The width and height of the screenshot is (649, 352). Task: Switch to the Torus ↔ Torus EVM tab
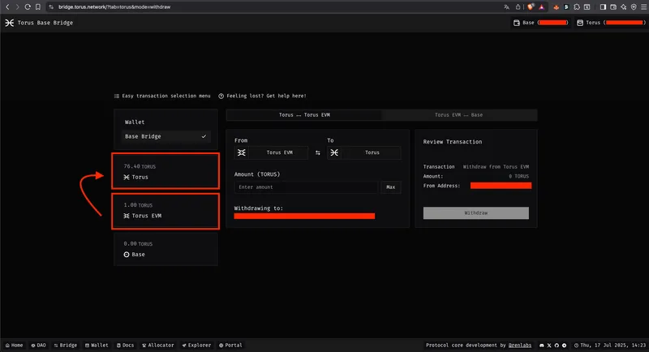click(303, 115)
